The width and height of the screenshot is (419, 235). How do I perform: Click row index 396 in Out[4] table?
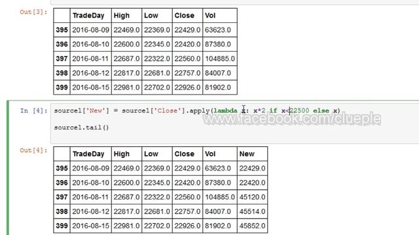point(62,183)
